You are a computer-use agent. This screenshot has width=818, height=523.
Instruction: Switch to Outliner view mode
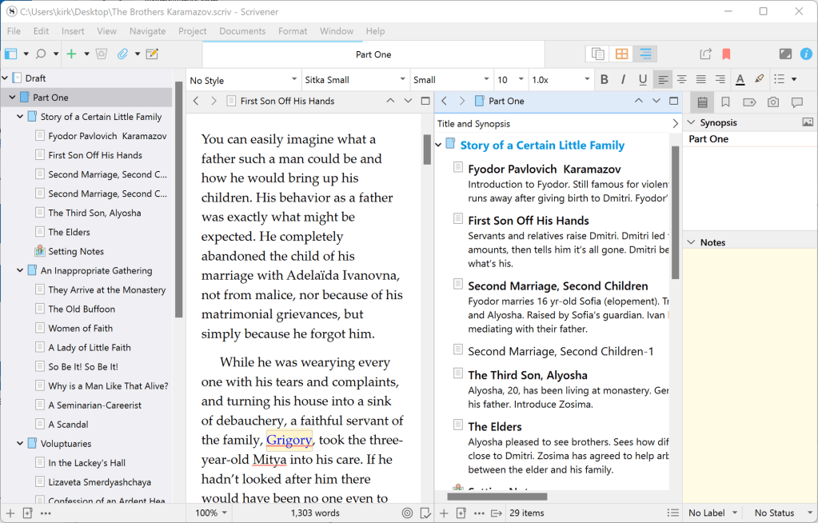pyautogui.click(x=646, y=54)
